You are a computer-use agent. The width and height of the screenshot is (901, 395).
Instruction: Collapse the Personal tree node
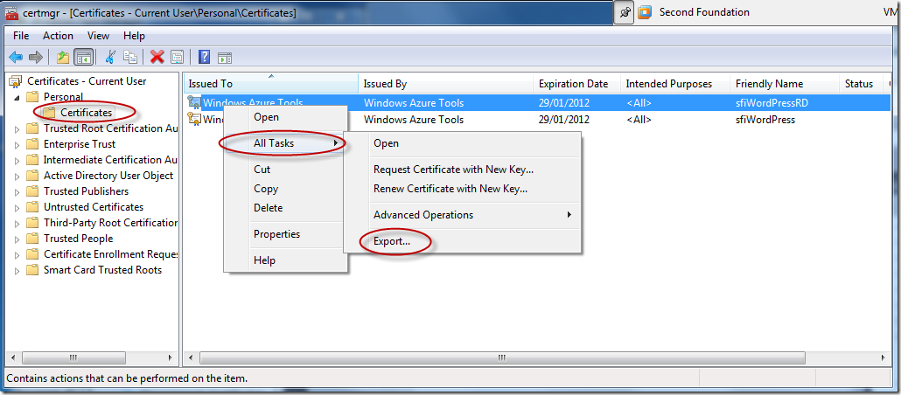(17, 98)
